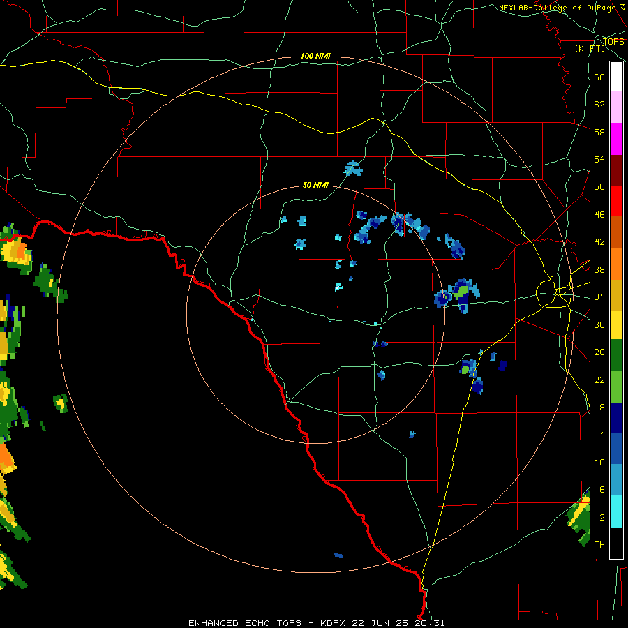
Task: Click the legend value "66"
Action: tap(599, 77)
